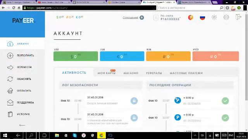Click the logout door icon

238,17
